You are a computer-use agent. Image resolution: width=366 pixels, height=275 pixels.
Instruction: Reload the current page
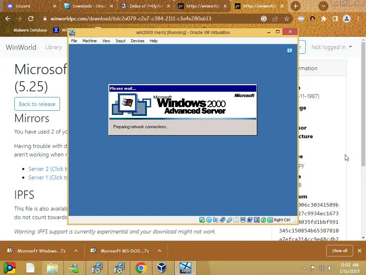(31, 19)
